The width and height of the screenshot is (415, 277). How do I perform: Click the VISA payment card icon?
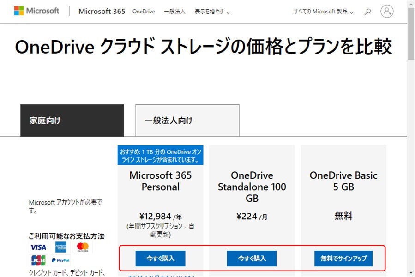coord(38,247)
